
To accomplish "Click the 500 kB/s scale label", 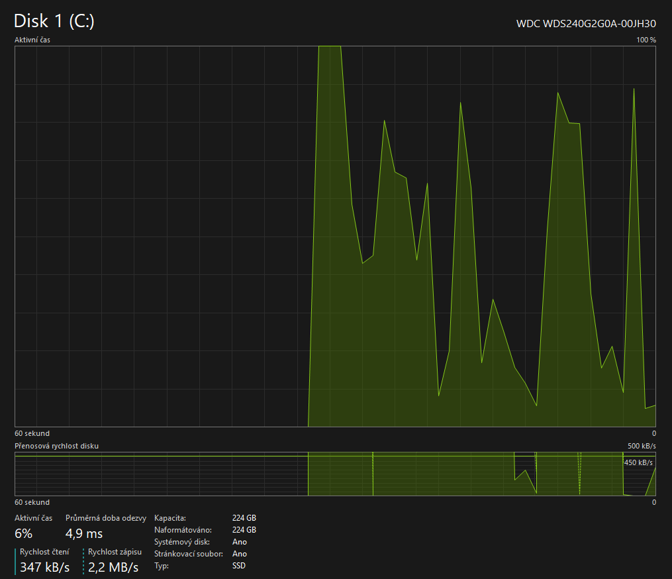I will pyautogui.click(x=642, y=446).
